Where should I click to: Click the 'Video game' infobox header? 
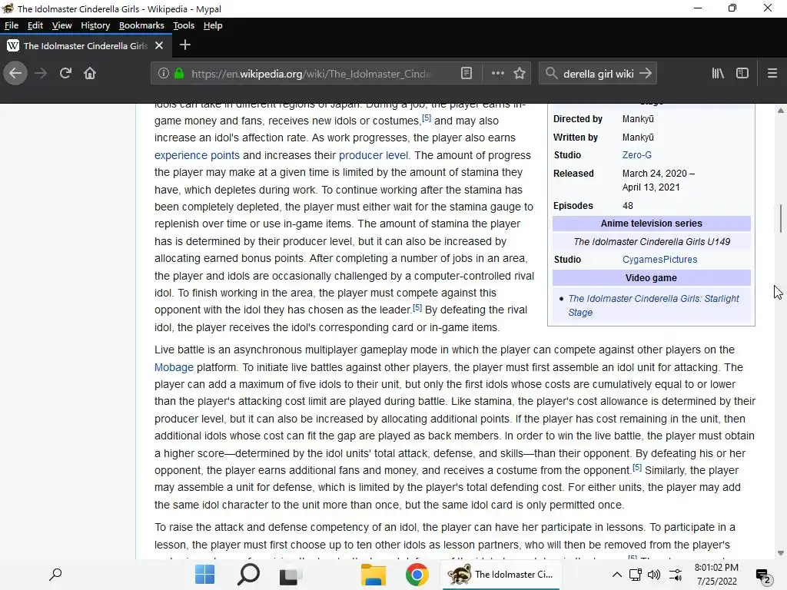652,278
